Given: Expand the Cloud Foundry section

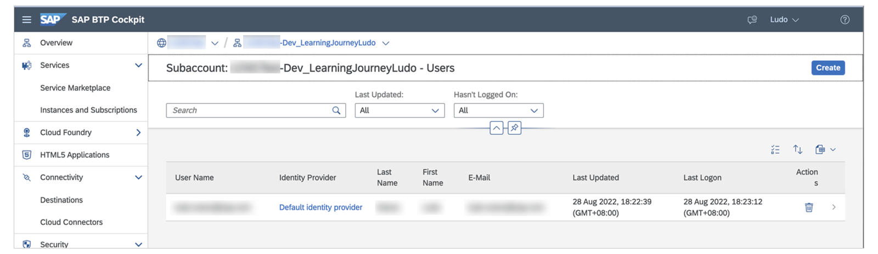Looking at the screenshot, I should pyautogui.click(x=138, y=132).
